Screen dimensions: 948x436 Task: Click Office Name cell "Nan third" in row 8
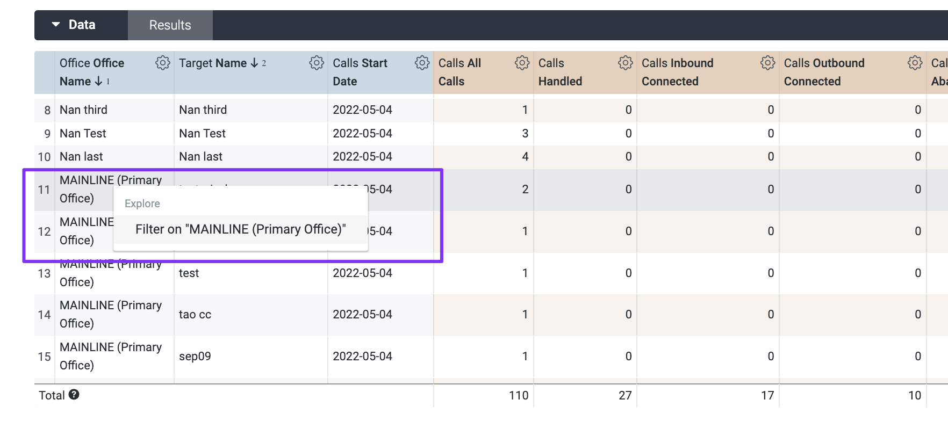[83, 110]
